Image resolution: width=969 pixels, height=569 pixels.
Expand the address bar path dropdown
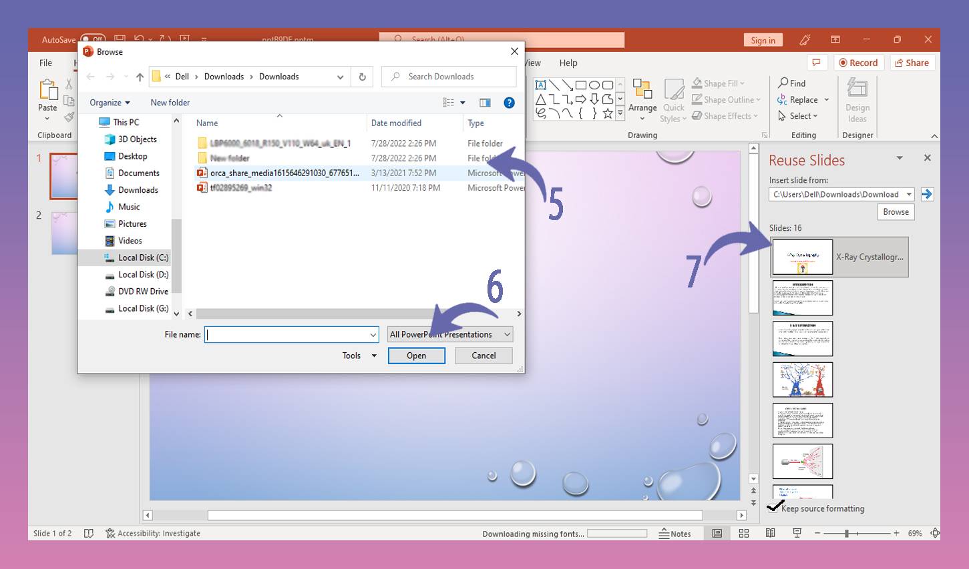[341, 77]
